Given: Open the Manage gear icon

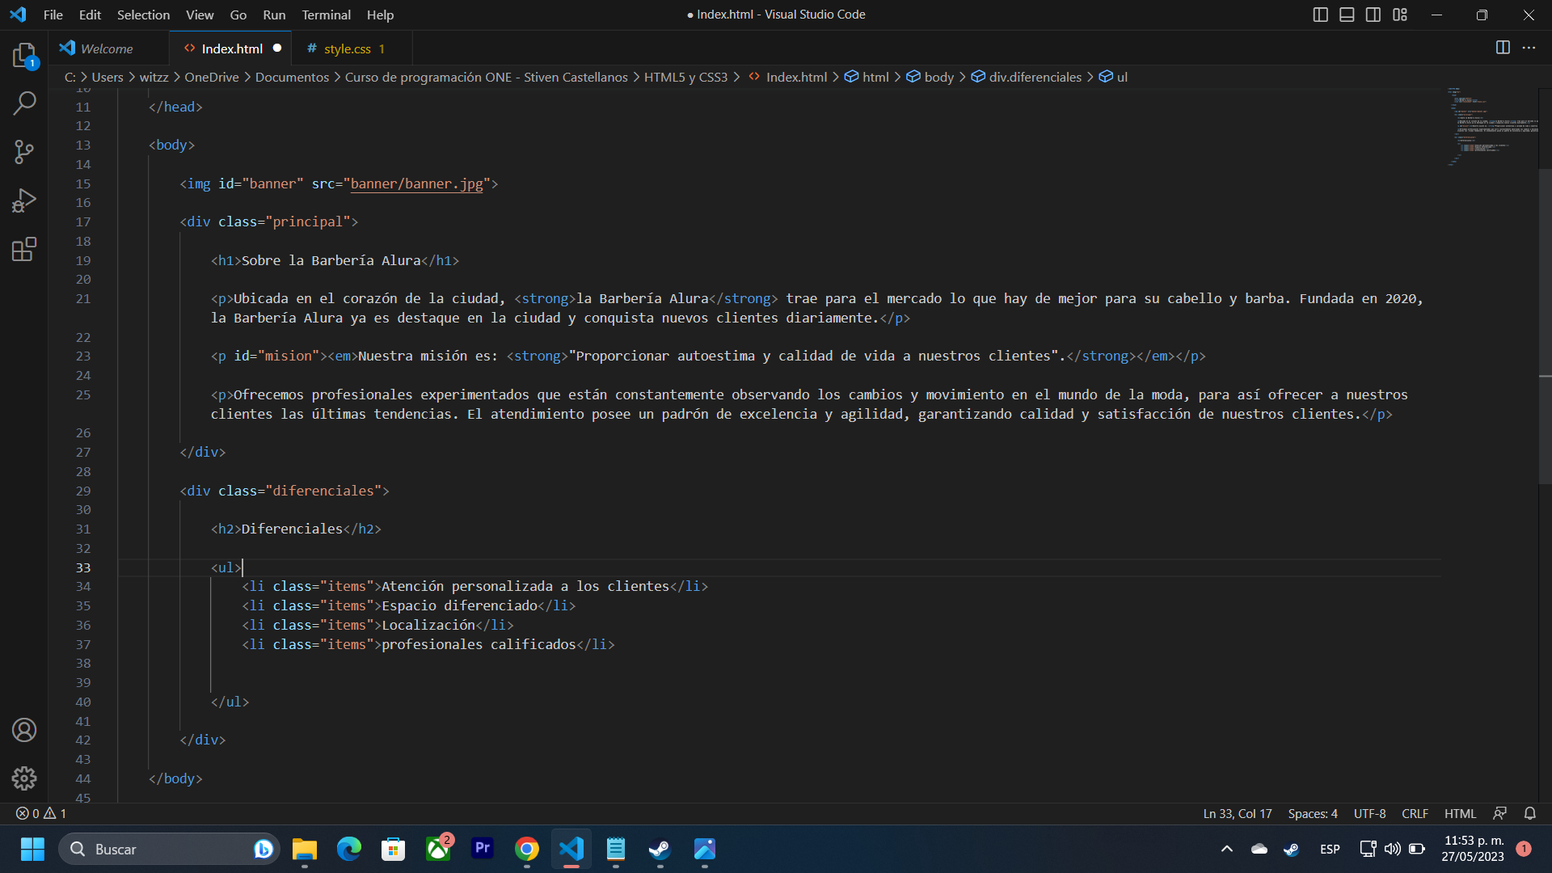Looking at the screenshot, I should coord(24,778).
